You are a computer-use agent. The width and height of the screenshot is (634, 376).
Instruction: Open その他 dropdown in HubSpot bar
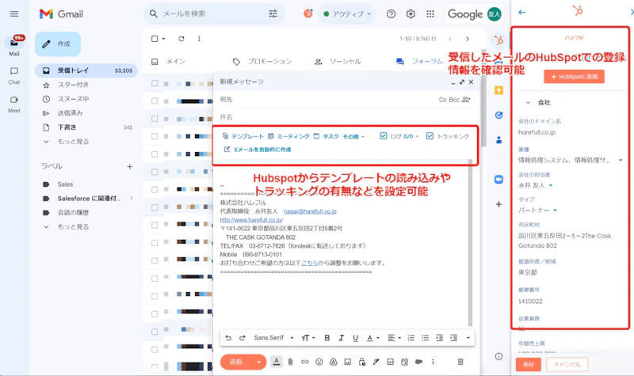click(353, 136)
